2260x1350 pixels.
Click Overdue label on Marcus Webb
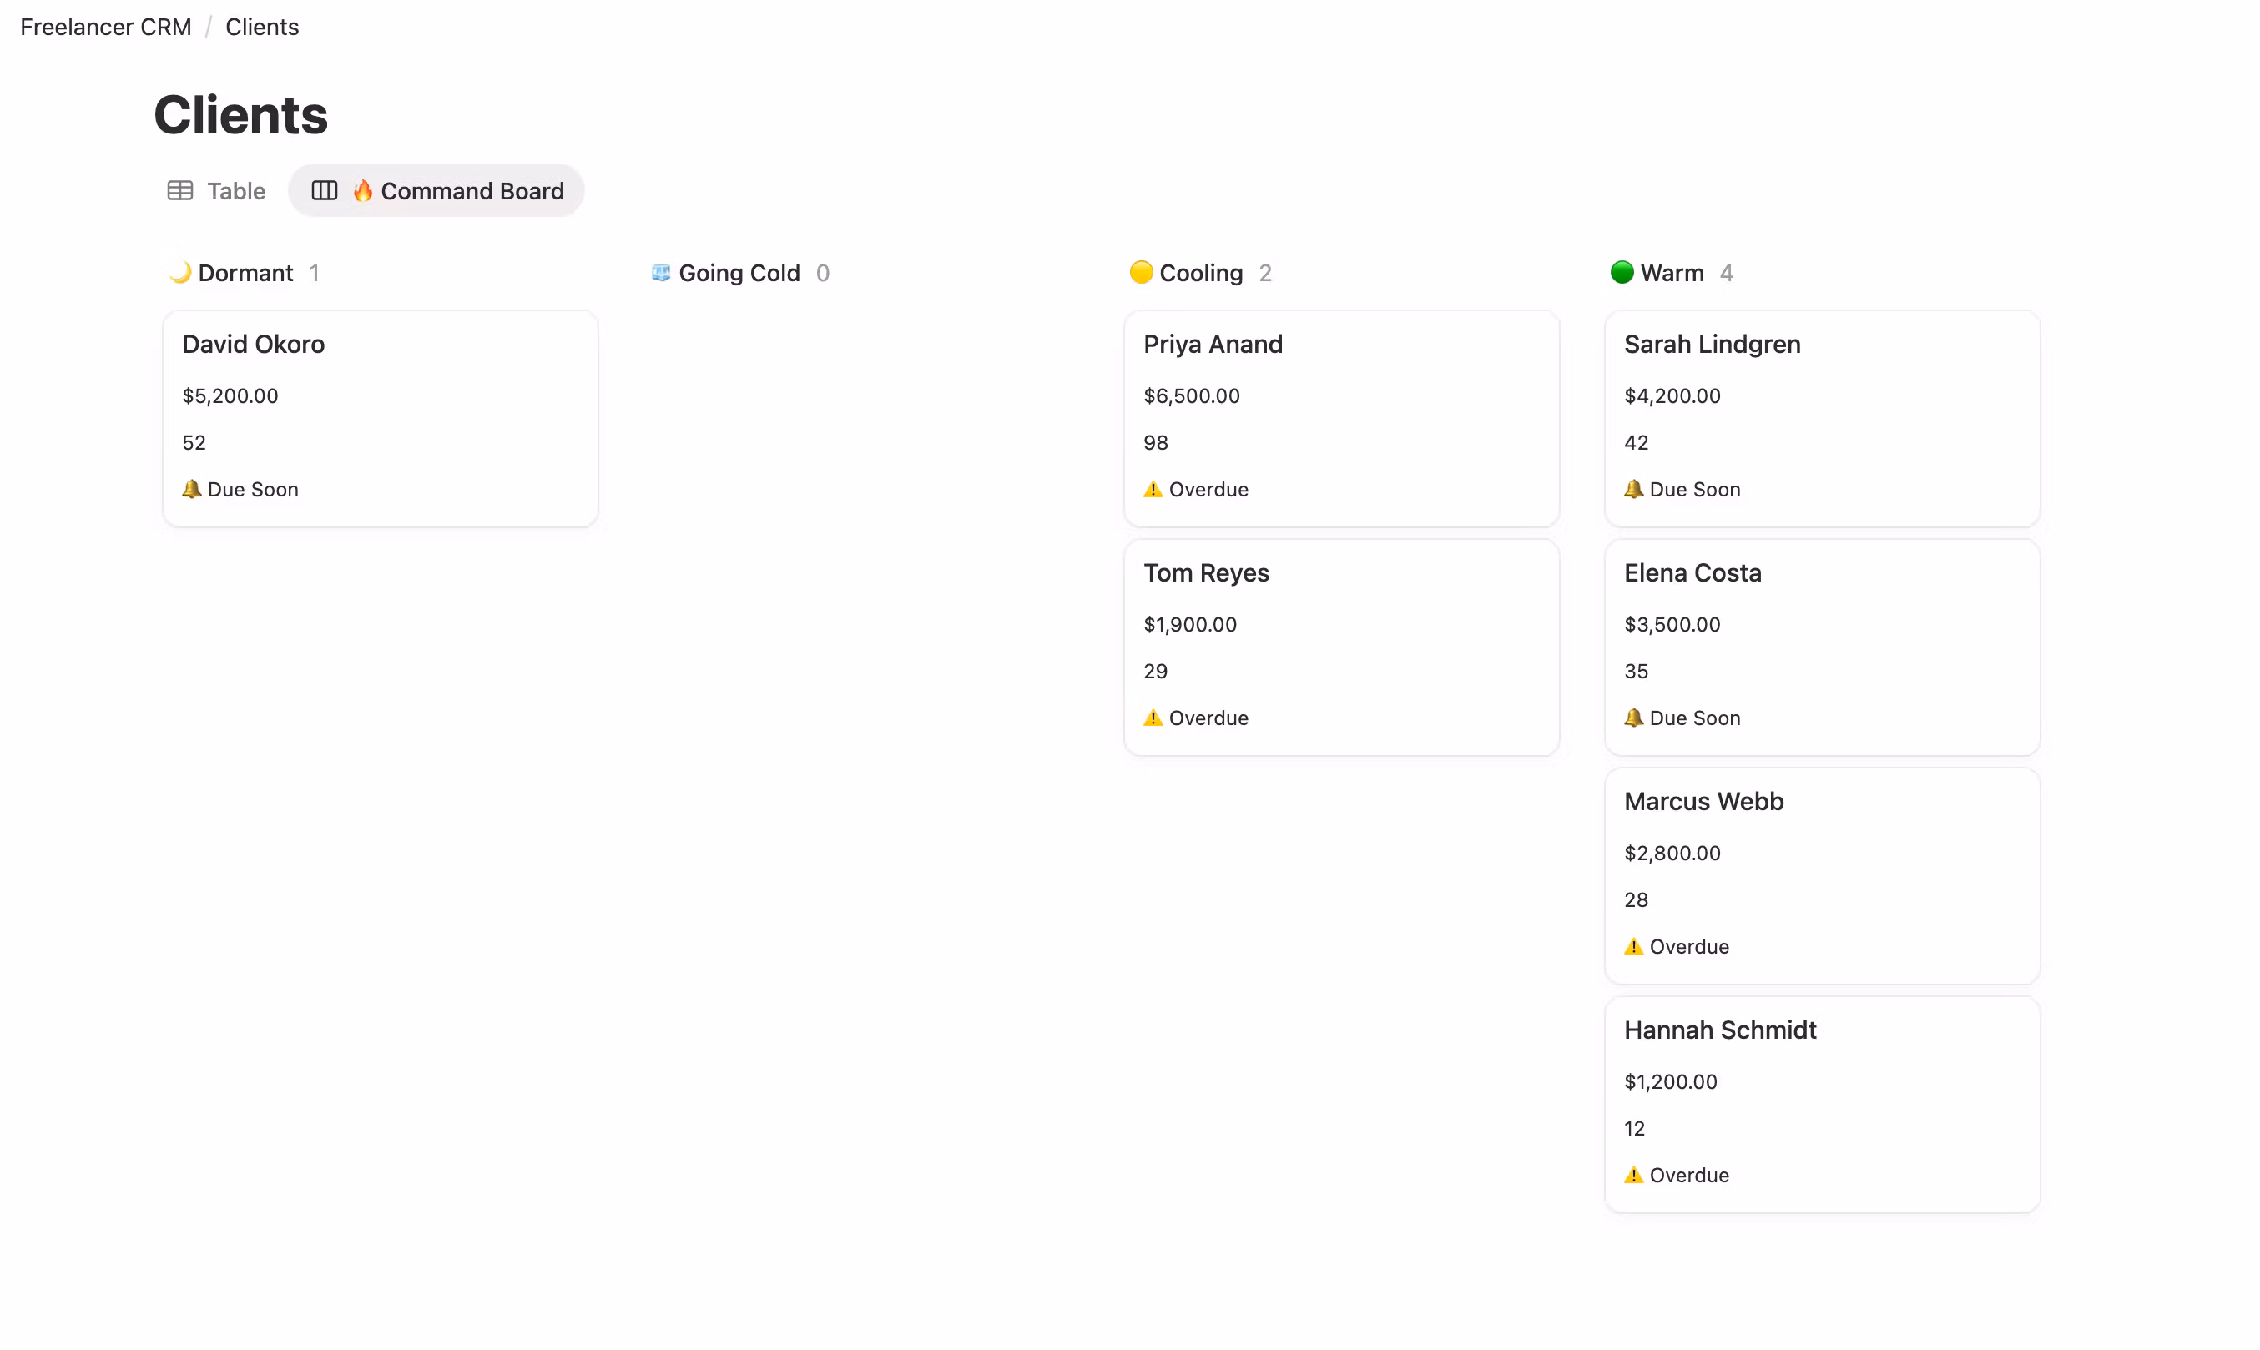coord(1689,947)
